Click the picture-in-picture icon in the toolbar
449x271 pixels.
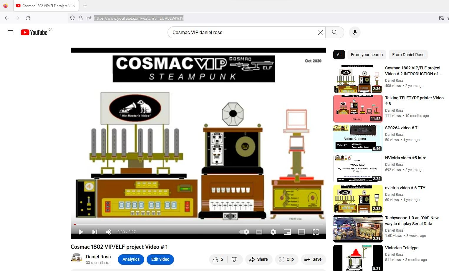pyautogui.click(x=441, y=18)
